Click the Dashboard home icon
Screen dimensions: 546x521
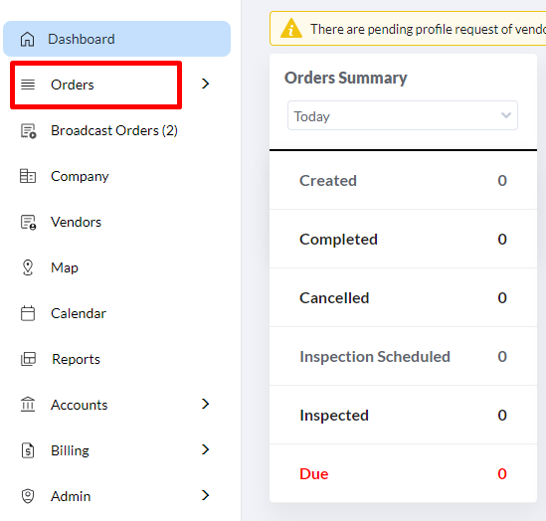(x=27, y=39)
